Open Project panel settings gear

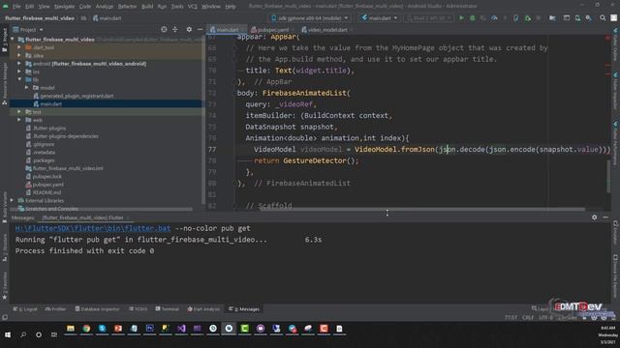tap(189, 29)
